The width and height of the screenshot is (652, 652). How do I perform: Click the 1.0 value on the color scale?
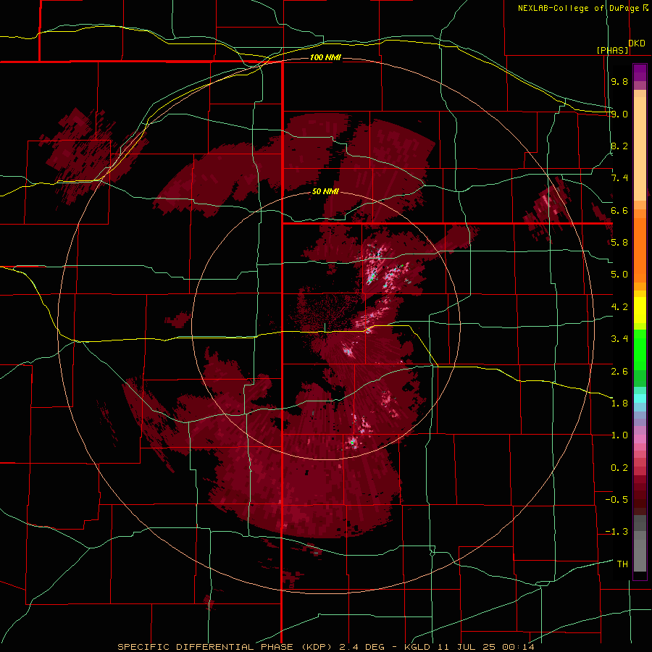[x=619, y=435]
